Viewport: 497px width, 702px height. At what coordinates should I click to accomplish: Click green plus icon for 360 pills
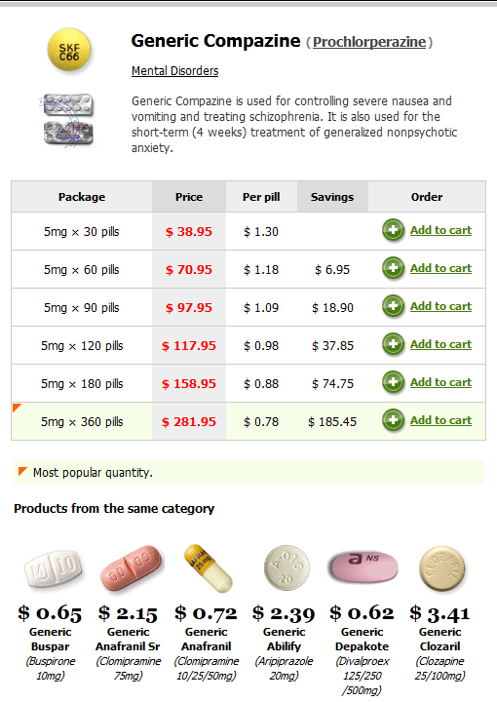point(394,420)
